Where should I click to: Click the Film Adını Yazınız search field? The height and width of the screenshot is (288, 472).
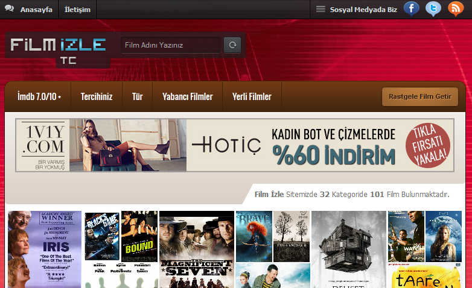coord(171,45)
